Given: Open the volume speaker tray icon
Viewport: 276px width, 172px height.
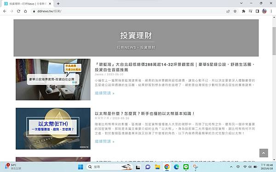Looking at the screenshot, I should [x=250, y=167].
